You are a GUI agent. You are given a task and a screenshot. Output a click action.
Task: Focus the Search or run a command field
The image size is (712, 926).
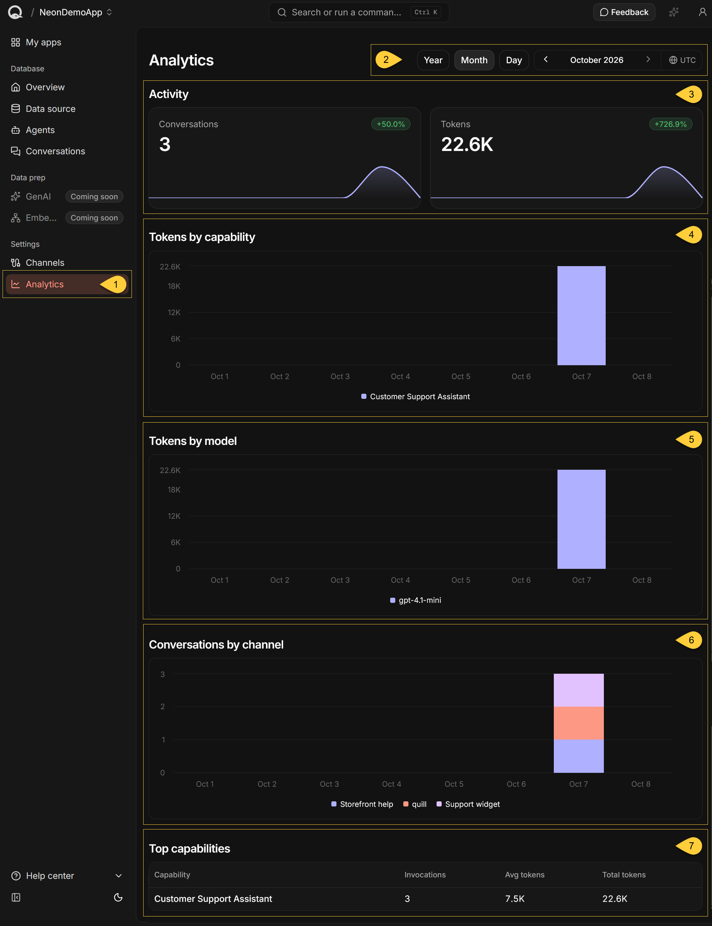click(x=358, y=12)
